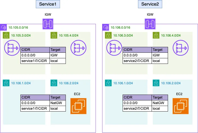The image size is (198, 133).
Task: Click the Target header in Service2 private route table
Action: tap(160, 97)
